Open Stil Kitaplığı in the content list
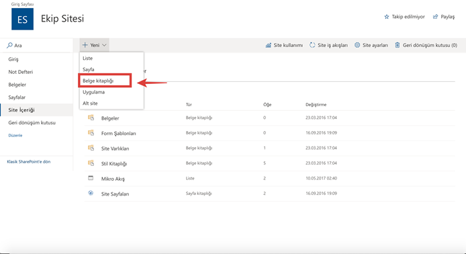The height and width of the screenshot is (254, 466). click(114, 164)
